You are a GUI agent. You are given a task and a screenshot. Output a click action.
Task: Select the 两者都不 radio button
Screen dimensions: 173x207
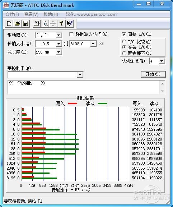point(124,53)
